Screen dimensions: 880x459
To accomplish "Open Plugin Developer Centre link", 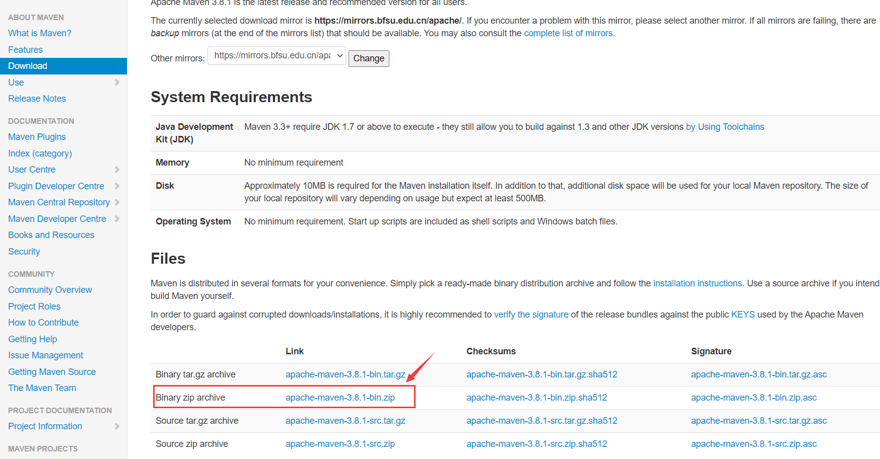I will pyautogui.click(x=56, y=186).
